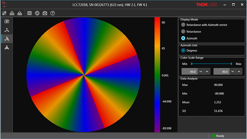Image resolution: width=247 pixels, height=139 pixels.
Task: Click the Max handle of the range slider
Action: [x=231, y=64]
